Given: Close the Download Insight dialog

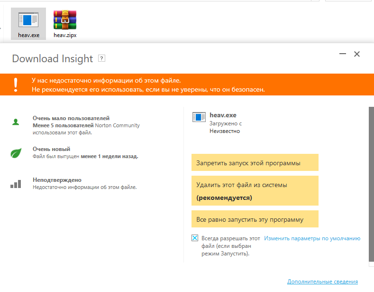Looking at the screenshot, I should [357, 54].
